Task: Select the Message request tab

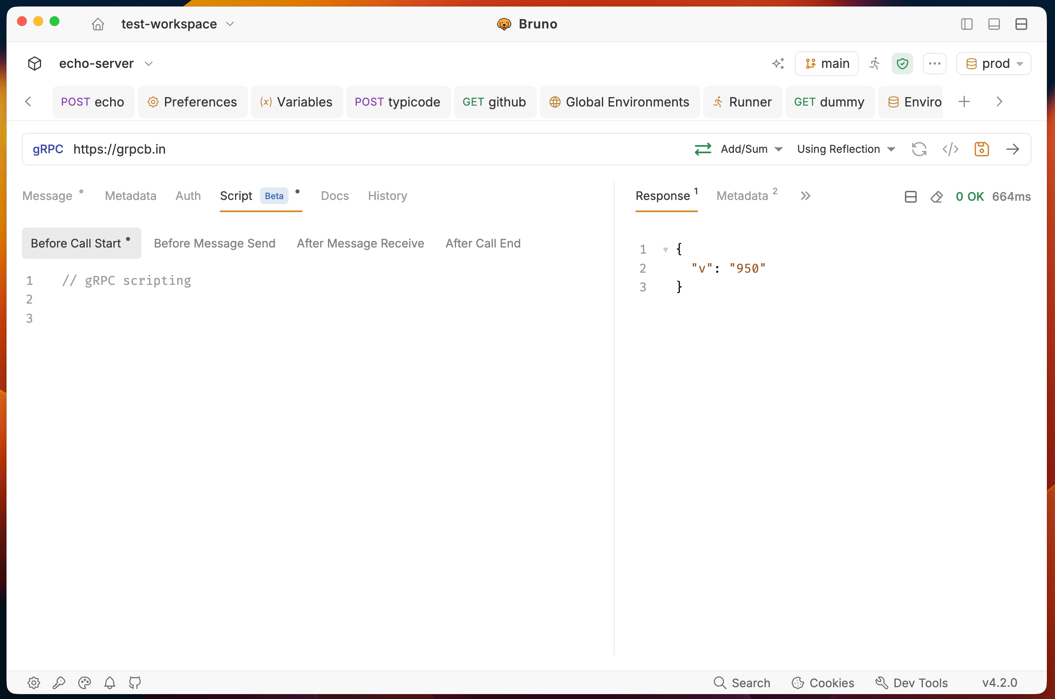Action: point(47,196)
